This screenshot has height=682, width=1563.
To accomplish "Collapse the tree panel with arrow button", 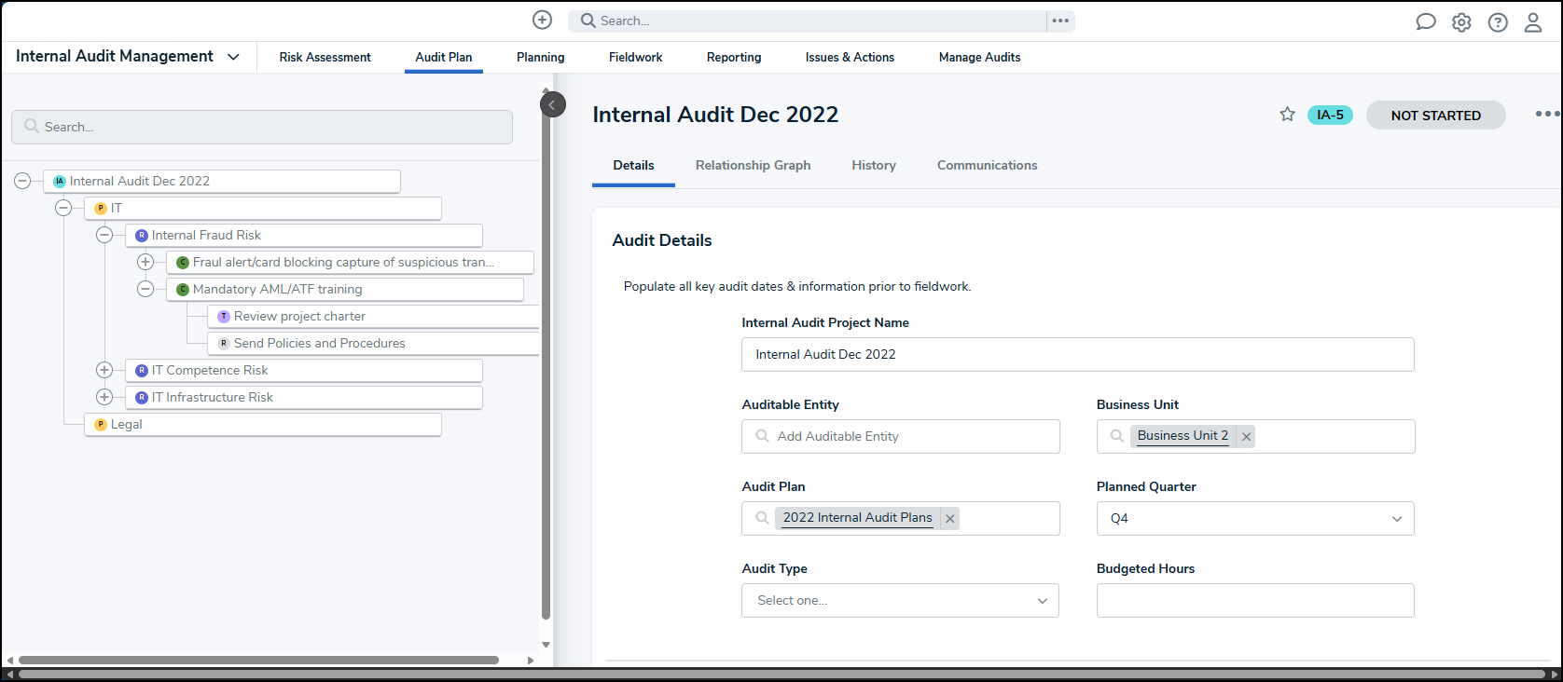I will pyautogui.click(x=552, y=104).
